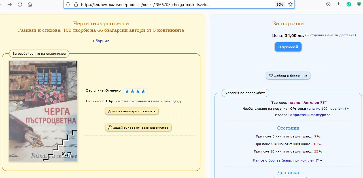Go to browser home page icon

(30, 5)
